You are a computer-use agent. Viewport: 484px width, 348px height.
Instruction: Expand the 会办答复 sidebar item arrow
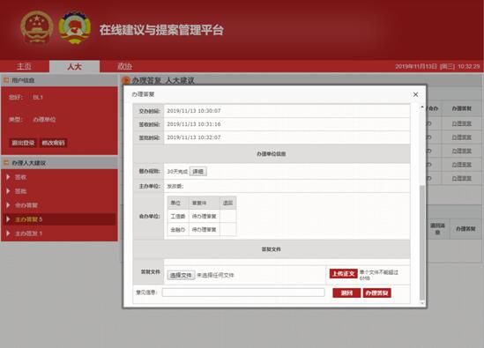(x=8, y=205)
